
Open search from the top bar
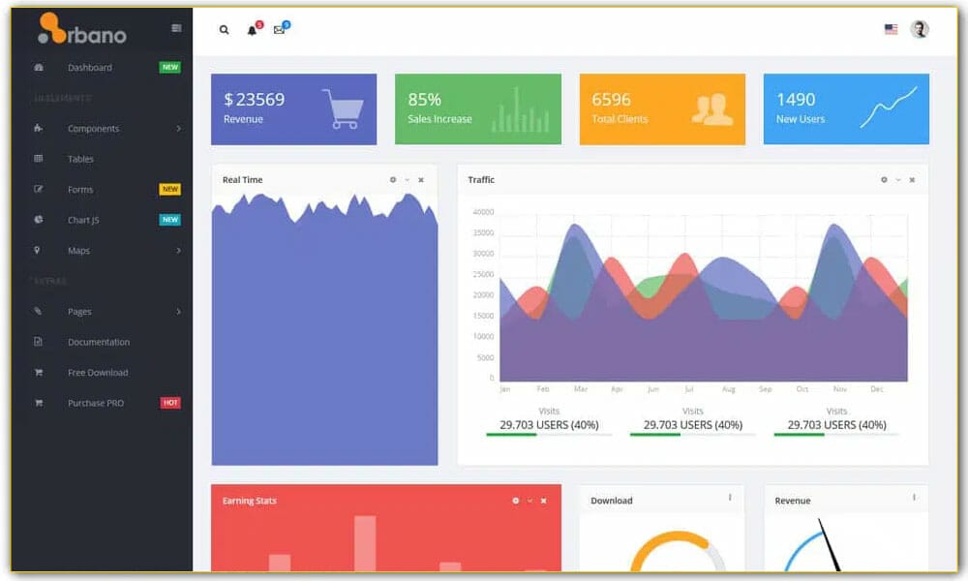[224, 30]
